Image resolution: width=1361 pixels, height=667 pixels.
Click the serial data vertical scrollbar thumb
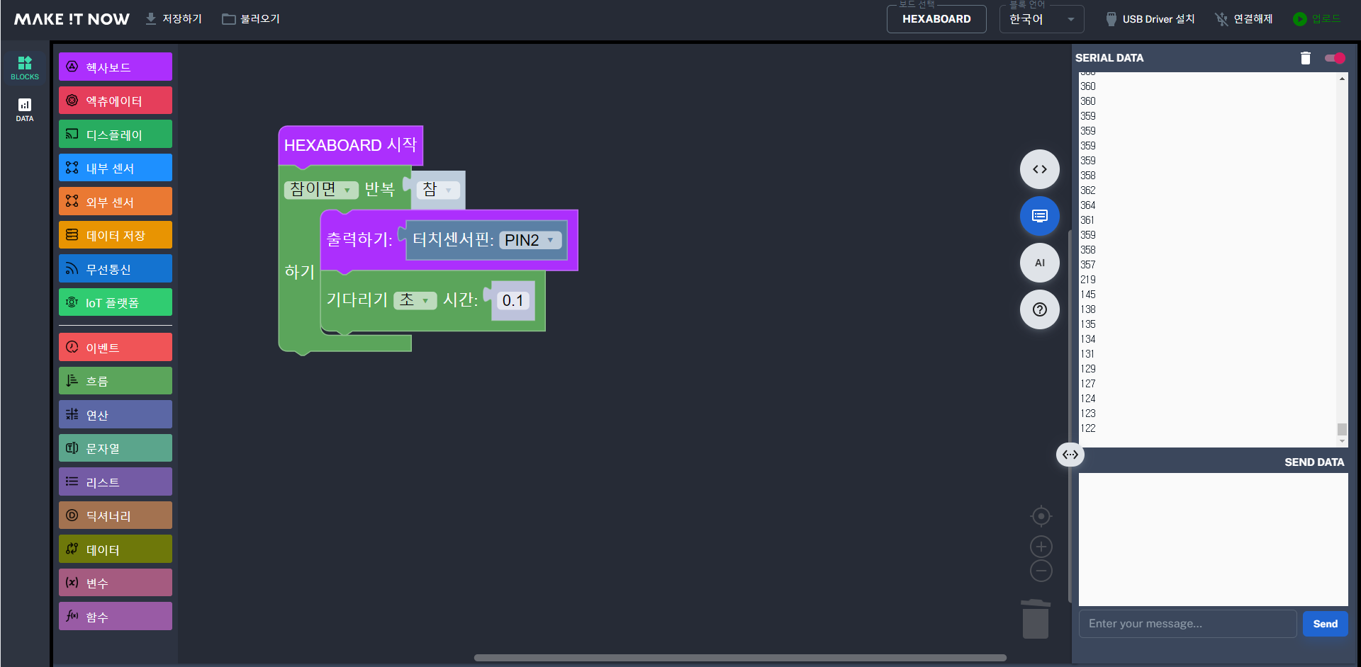coord(1342,429)
